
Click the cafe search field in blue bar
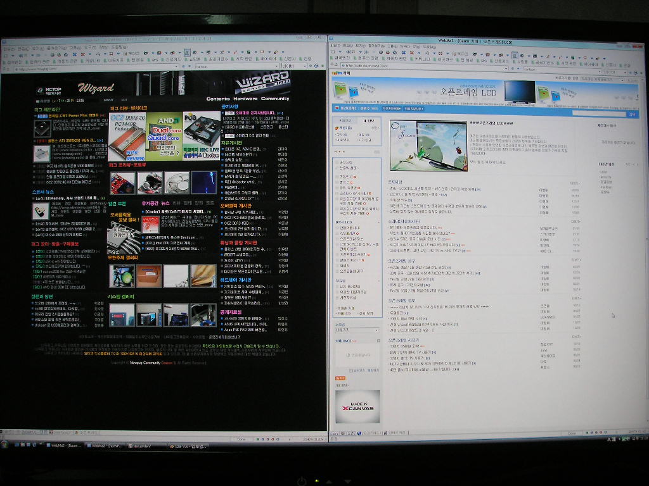pyautogui.click(x=599, y=113)
